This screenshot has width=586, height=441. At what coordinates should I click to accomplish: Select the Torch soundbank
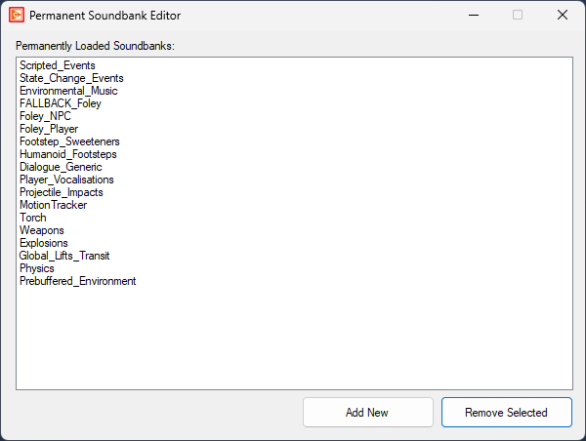(x=33, y=218)
